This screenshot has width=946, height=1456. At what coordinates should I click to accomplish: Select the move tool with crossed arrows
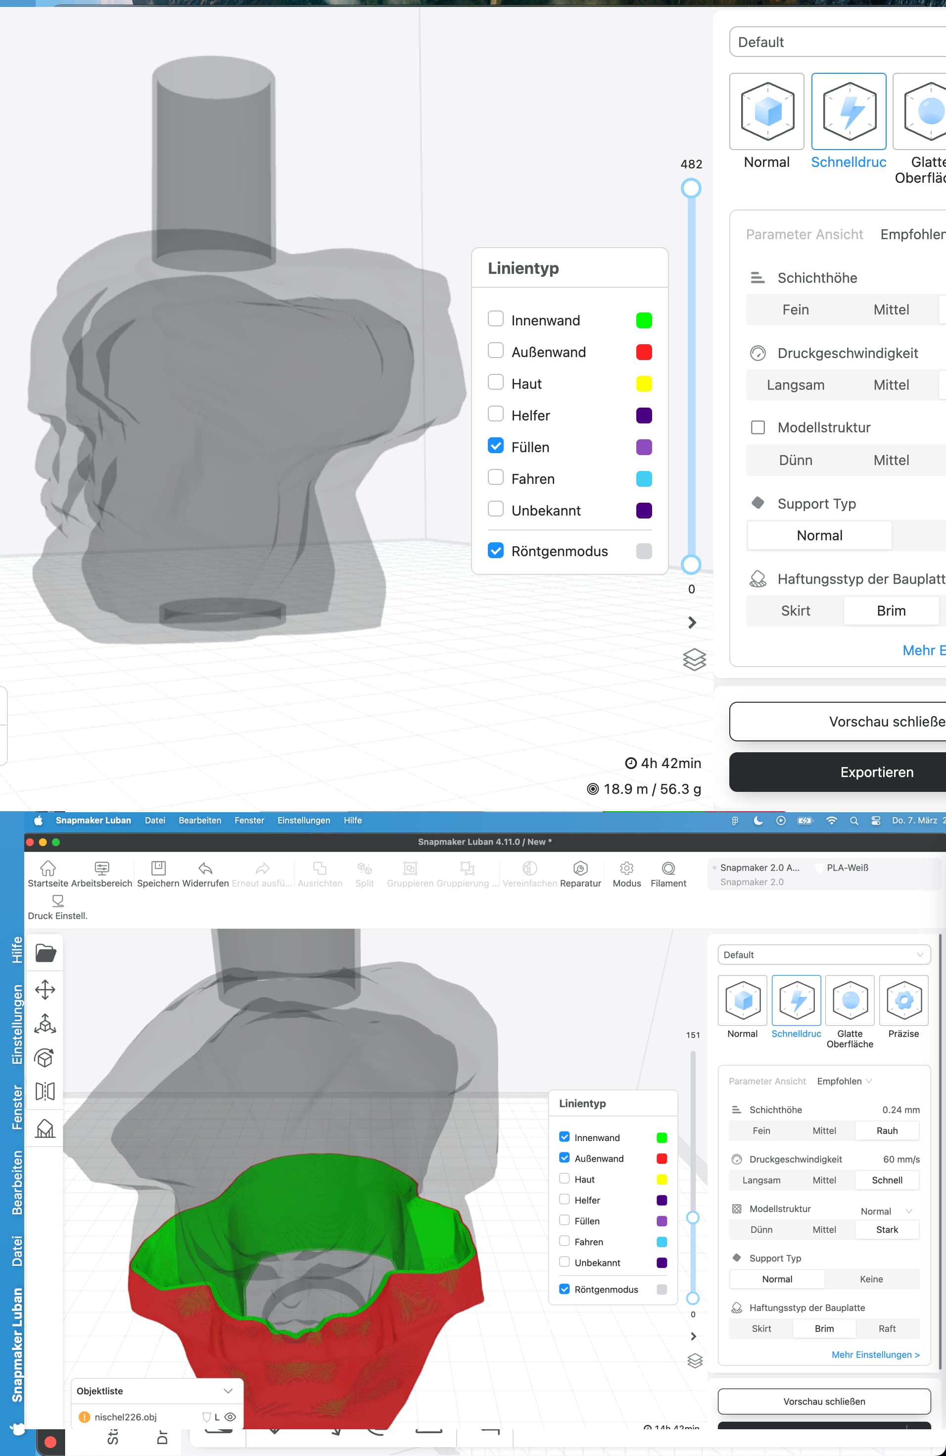[45, 989]
